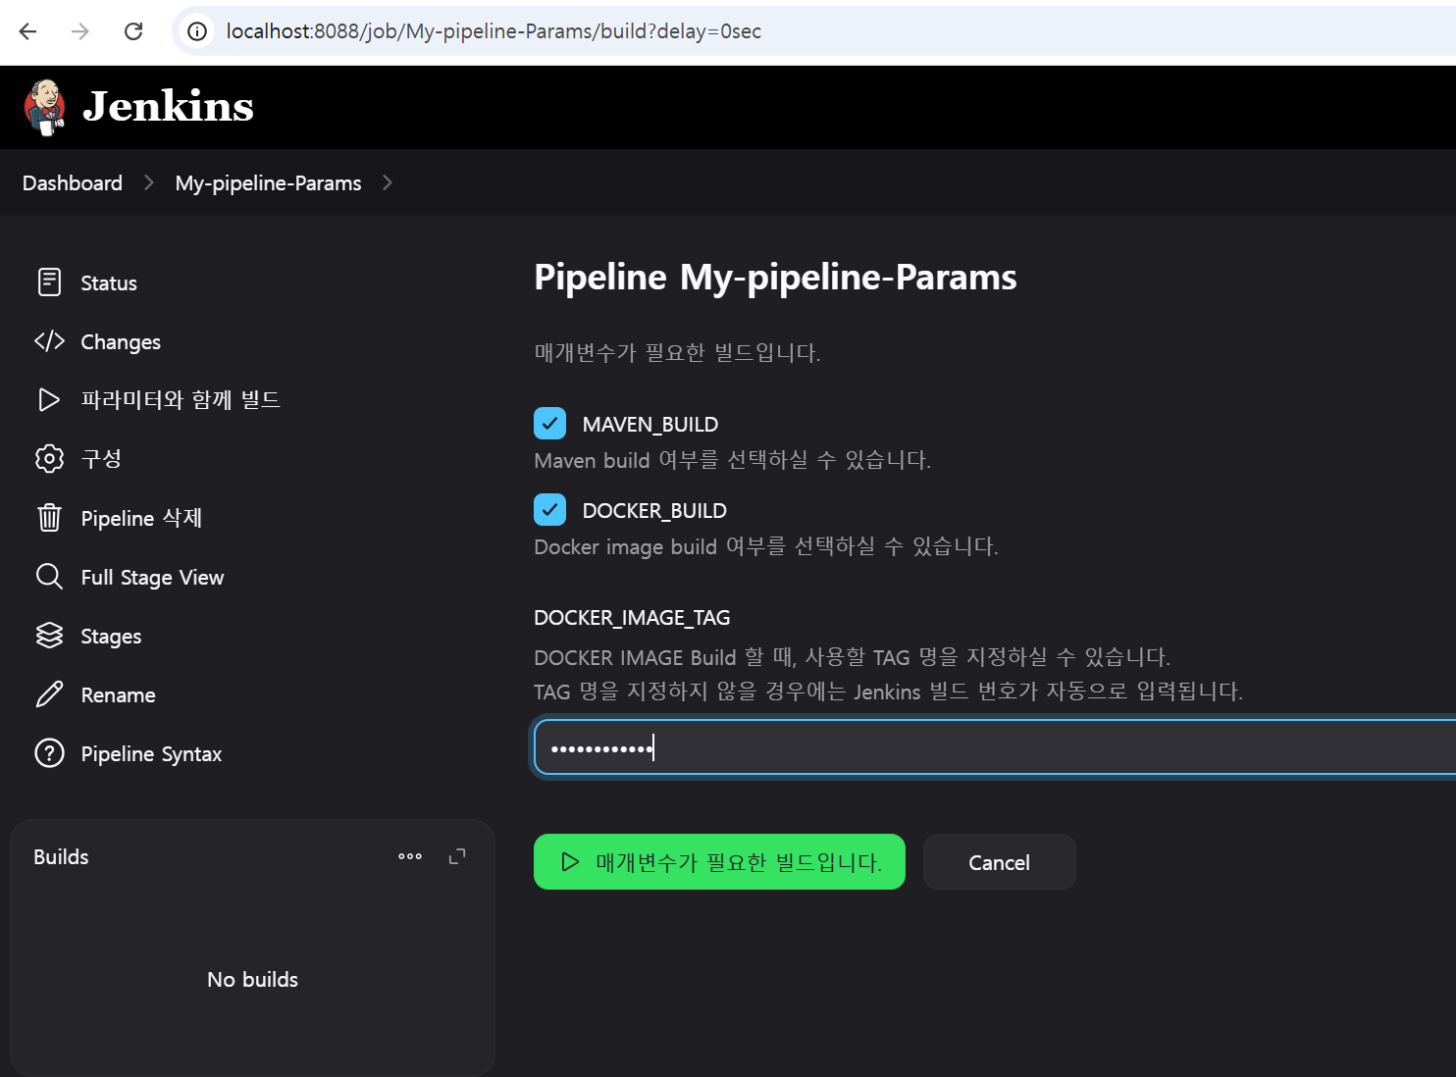Expand the Builds panel with the expand icon
1456x1077 pixels.
coord(457,856)
